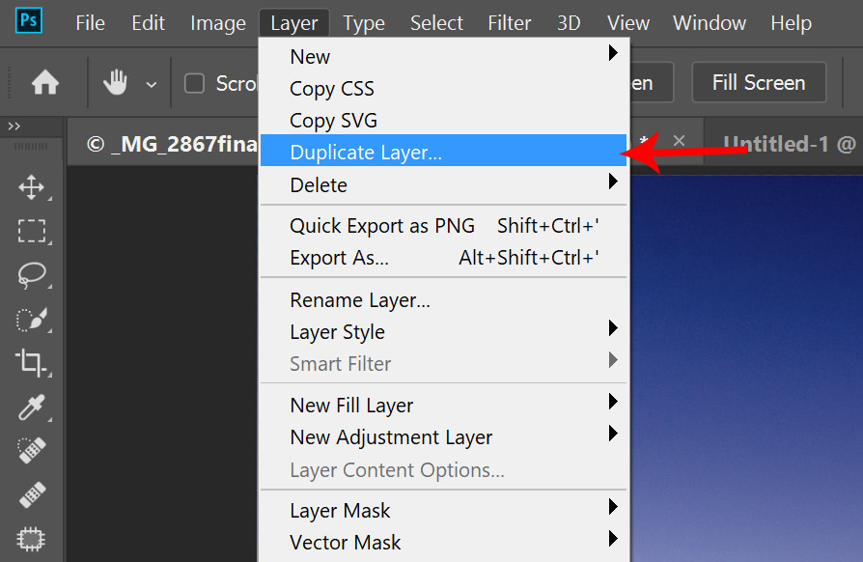Select the Quick Selection brush tool
Viewport: 863px width, 562px height.
pyautogui.click(x=32, y=320)
